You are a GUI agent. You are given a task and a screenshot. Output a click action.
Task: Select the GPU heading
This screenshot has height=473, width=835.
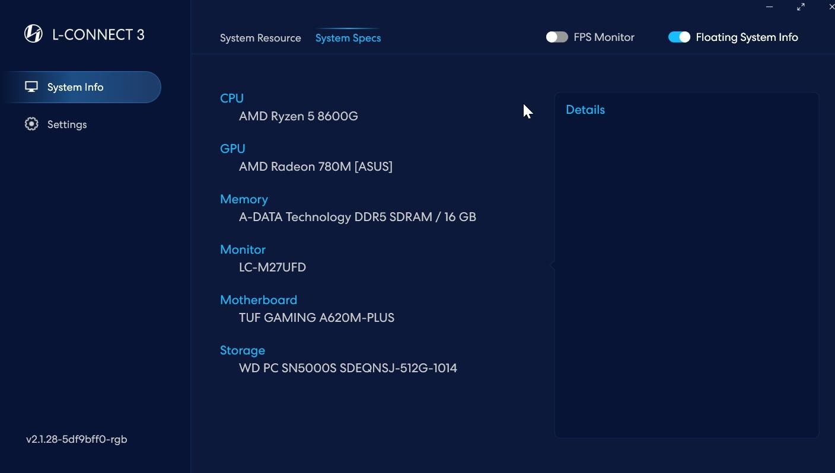point(232,149)
